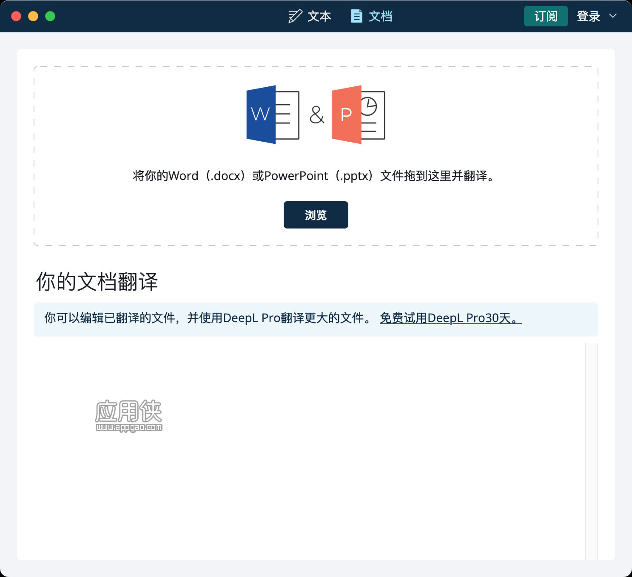Minimize the window with yellow button
The width and height of the screenshot is (632, 577).
tap(33, 16)
